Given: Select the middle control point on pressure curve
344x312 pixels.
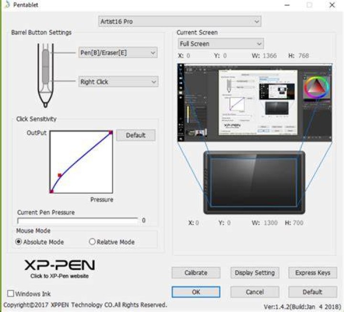Looking at the screenshot, I should [60, 175].
